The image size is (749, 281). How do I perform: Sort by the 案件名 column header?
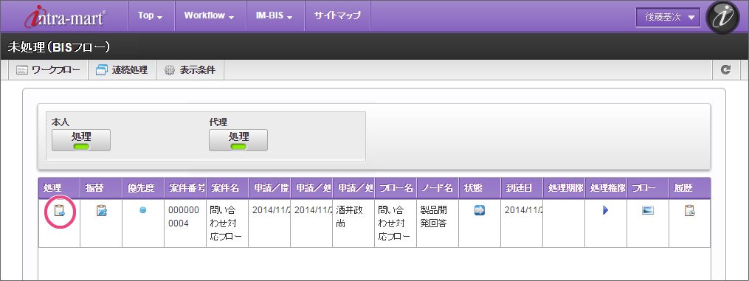(x=227, y=188)
